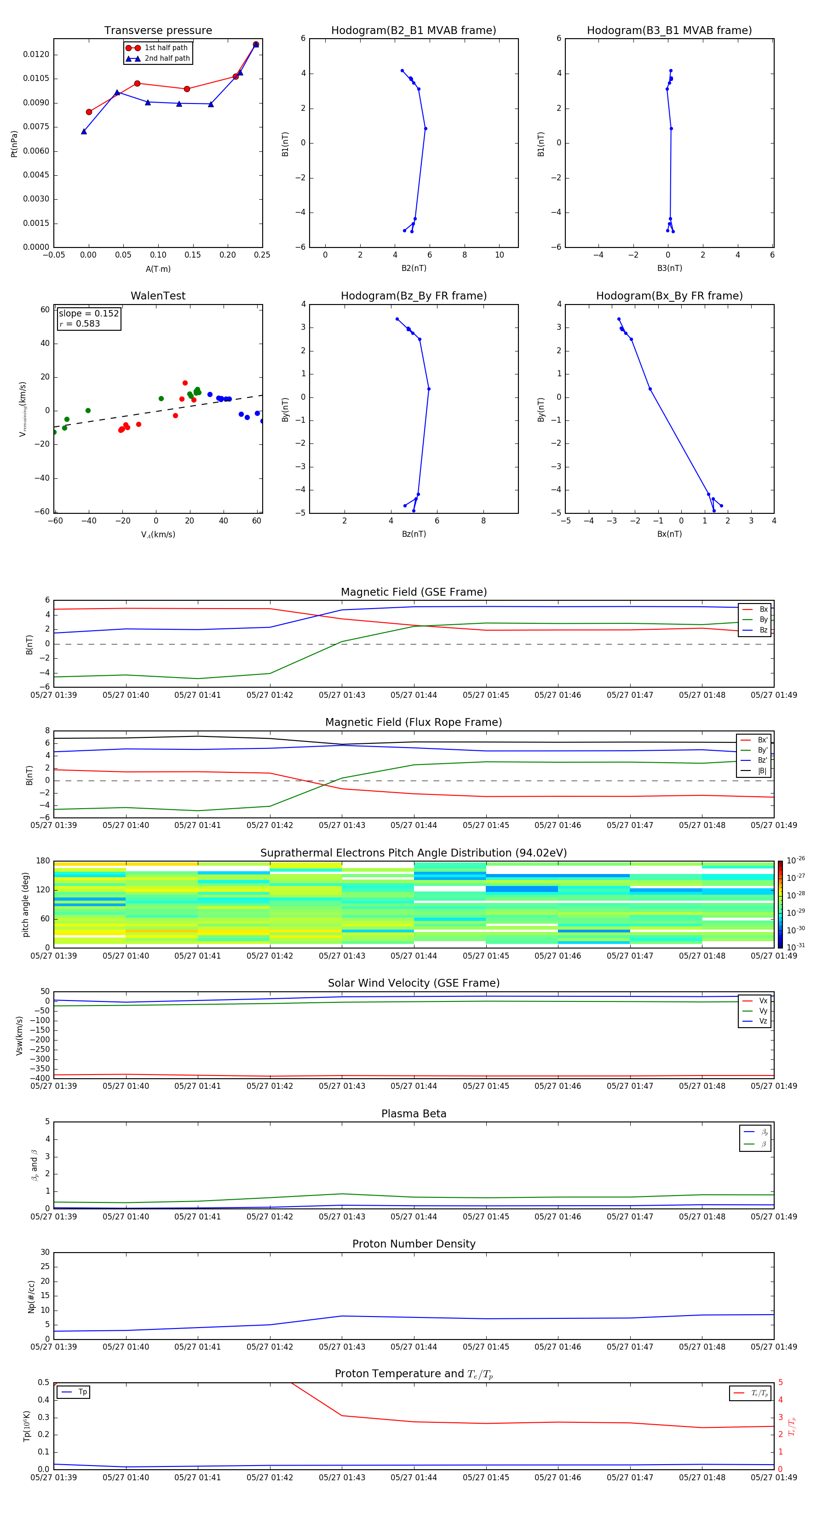Click the "B2(nT)" x-axis label
Viewport: 828px width, 1518px height.
click(414, 268)
